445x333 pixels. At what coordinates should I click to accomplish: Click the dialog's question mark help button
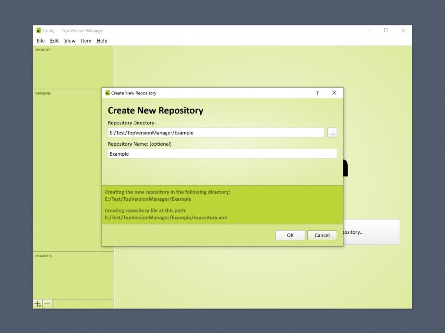pyautogui.click(x=317, y=93)
